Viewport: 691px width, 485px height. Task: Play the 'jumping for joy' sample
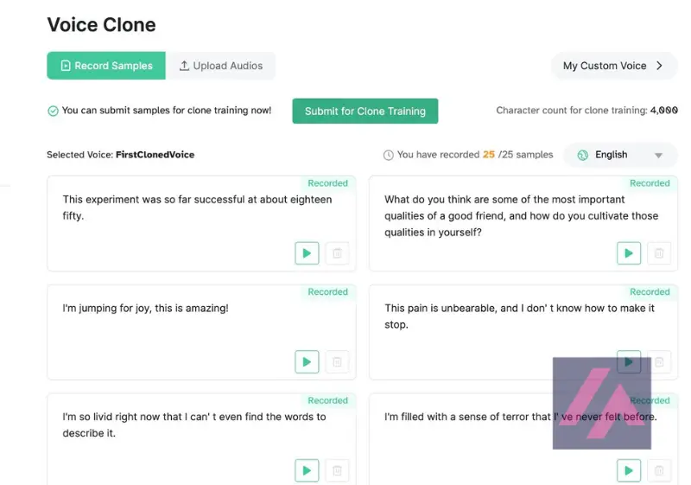click(x=307, y=361)
